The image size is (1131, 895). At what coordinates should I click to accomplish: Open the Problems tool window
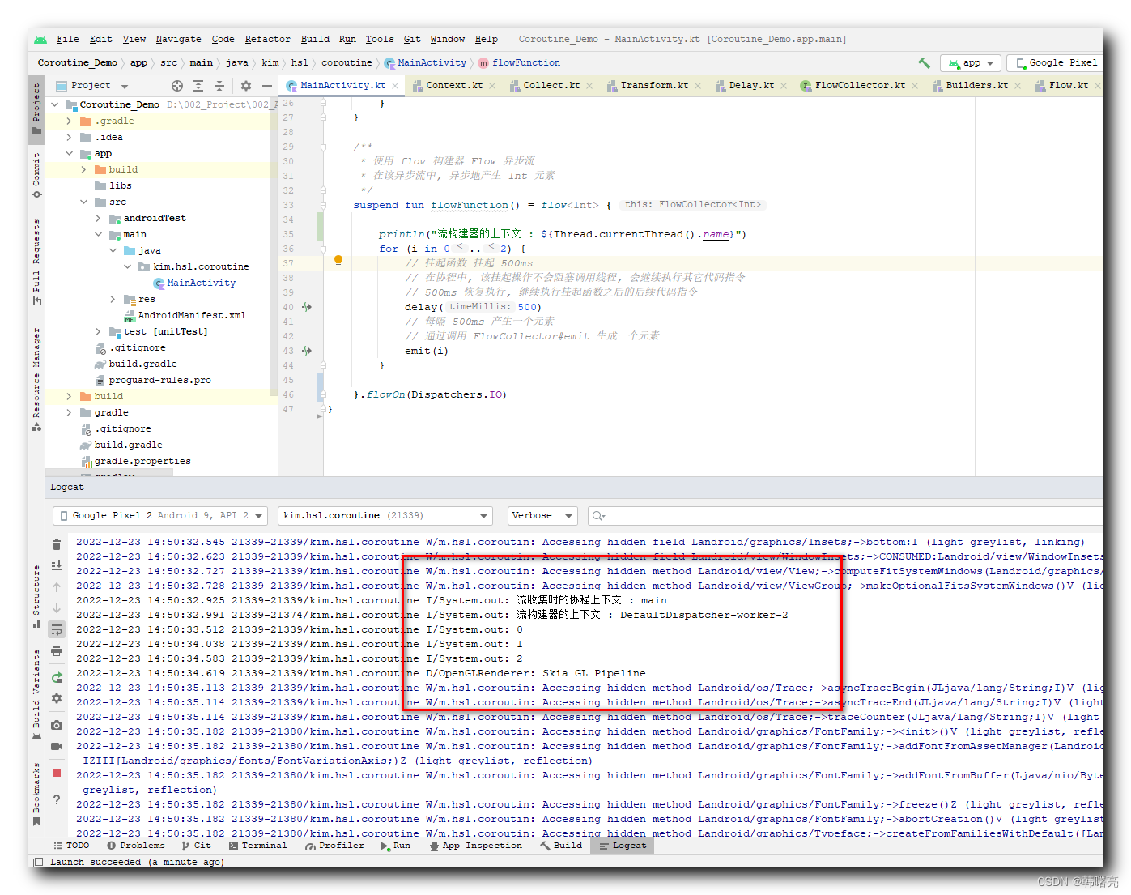(x=135, y=846)
